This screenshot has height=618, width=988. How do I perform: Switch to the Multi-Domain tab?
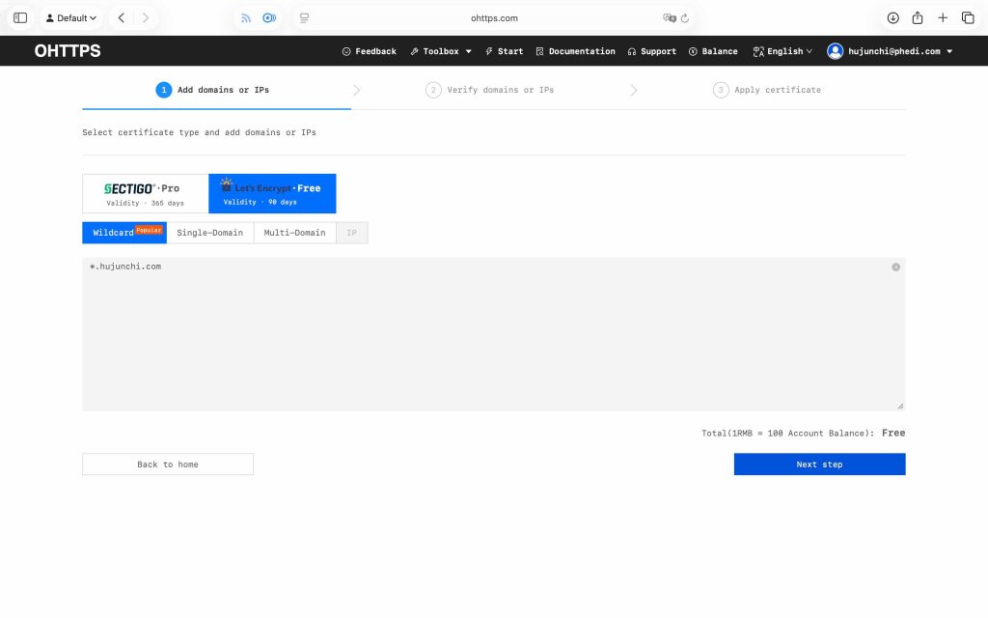(294, 233)
